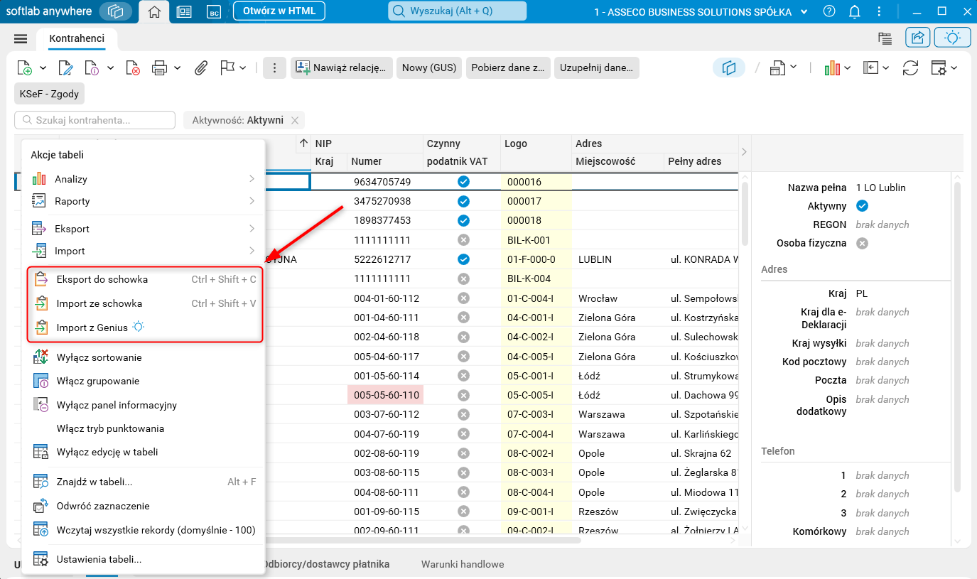
Task: Choose Import ze schowka from menu
Action: coord(145,303)
